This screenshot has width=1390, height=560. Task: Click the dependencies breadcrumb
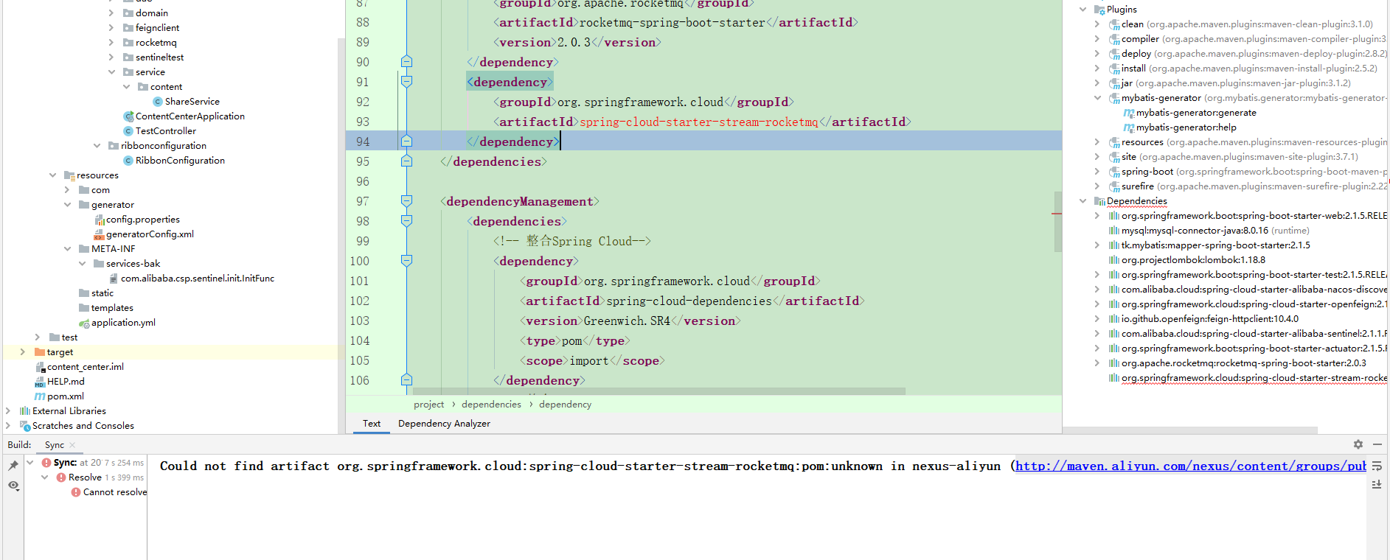click(491, 405)
